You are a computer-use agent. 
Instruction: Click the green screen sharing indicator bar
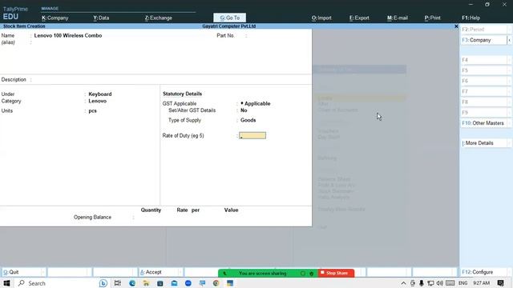[x=268, y=273]
